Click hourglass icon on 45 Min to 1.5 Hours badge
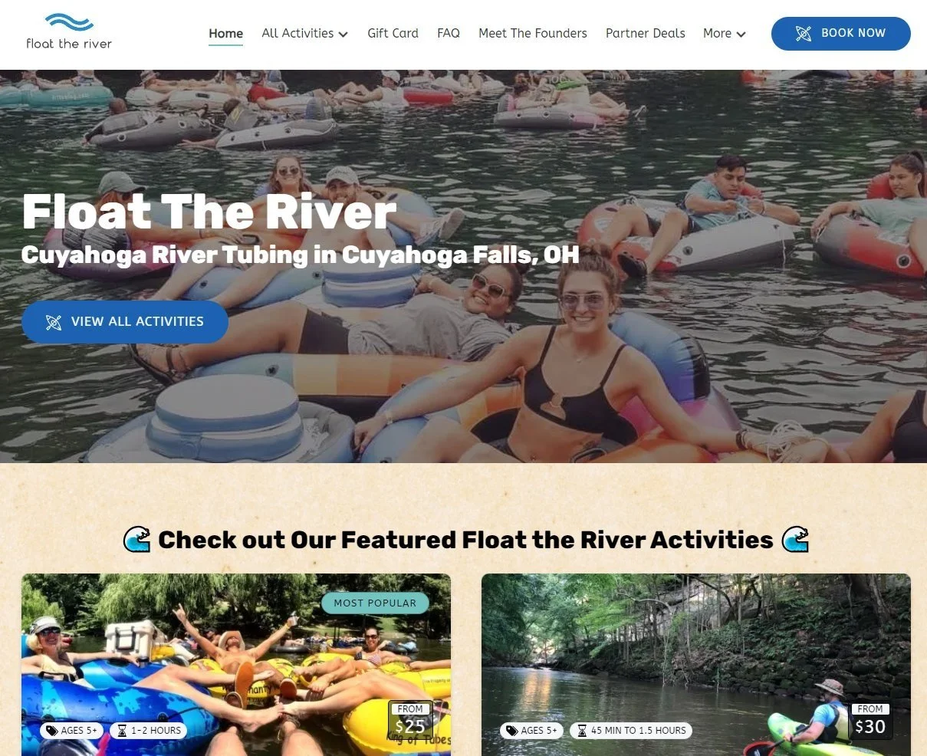Image resolution: width=927 pixels, height=756 pixels. tap(582, 731)
